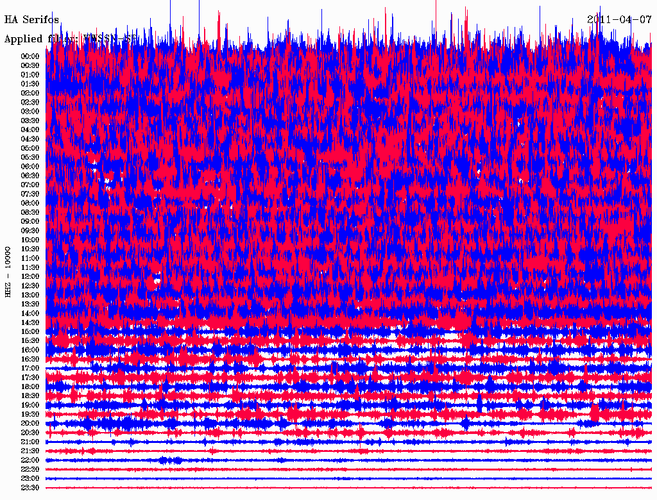Select the 21:30 time label
The height and width of the screenshot is (500, 657).
pyautogui.click(x=30, y=451)
